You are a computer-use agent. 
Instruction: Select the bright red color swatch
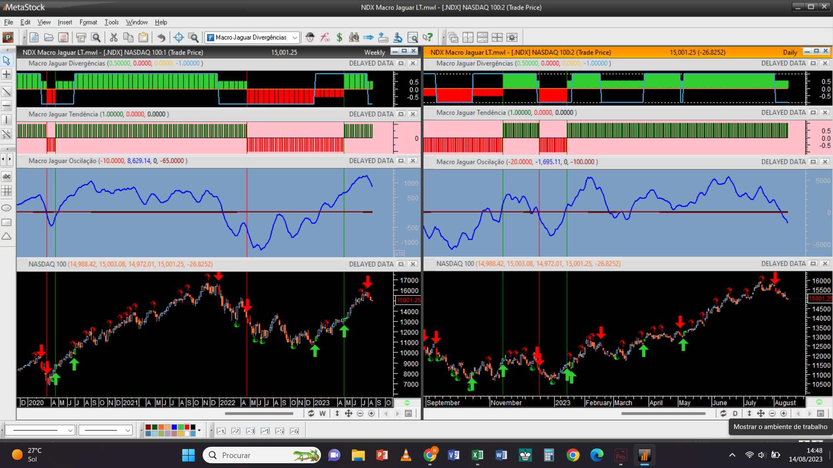(x=187, y=427)
